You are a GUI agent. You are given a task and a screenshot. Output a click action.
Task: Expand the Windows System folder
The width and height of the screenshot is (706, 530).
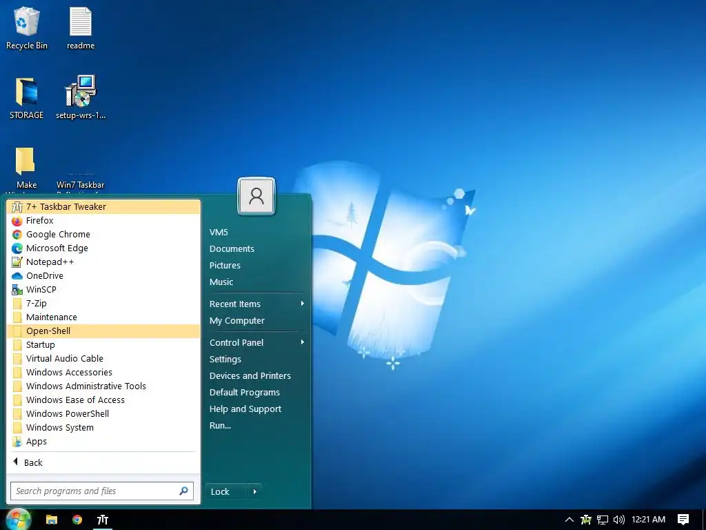tap(103, 428)
